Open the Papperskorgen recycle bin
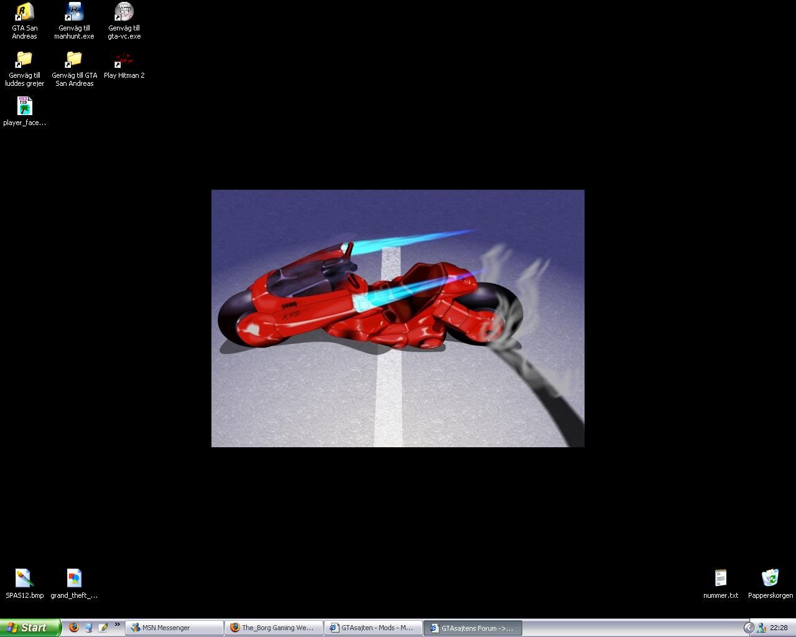796x637 pixels. (771, 584)
